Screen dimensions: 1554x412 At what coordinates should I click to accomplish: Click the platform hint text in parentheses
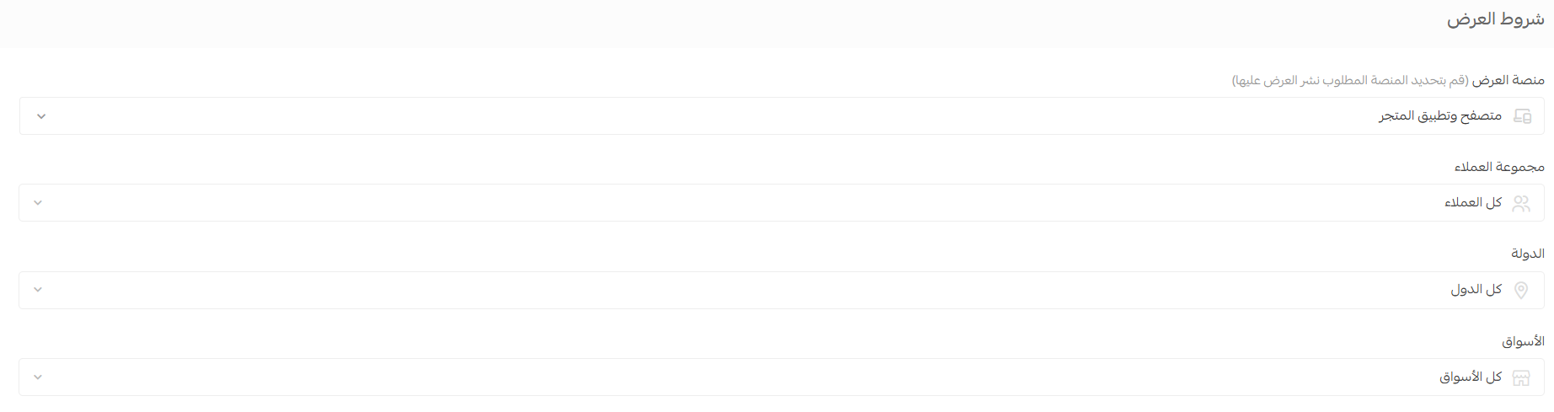1350,80
